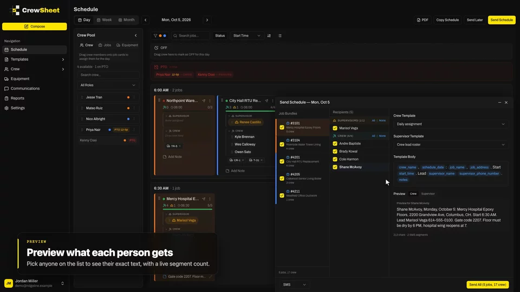520x292 pixels.
Task: Open the options menu for Mateo Ruiz
Action: (x=134, y=108)
